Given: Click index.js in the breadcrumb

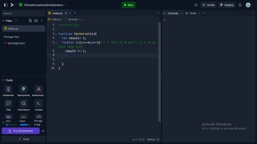Looking at the screenshot, I should click(x=56, y=20).
